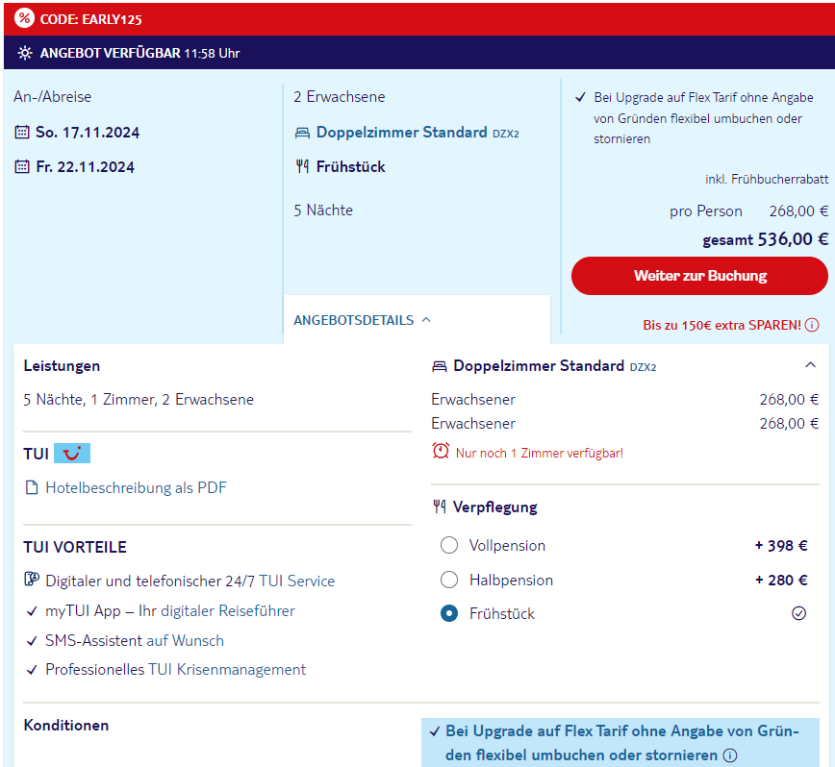
Task: Click PDF document icon for Hotelbeschreibung
Action: click(32, 488)
